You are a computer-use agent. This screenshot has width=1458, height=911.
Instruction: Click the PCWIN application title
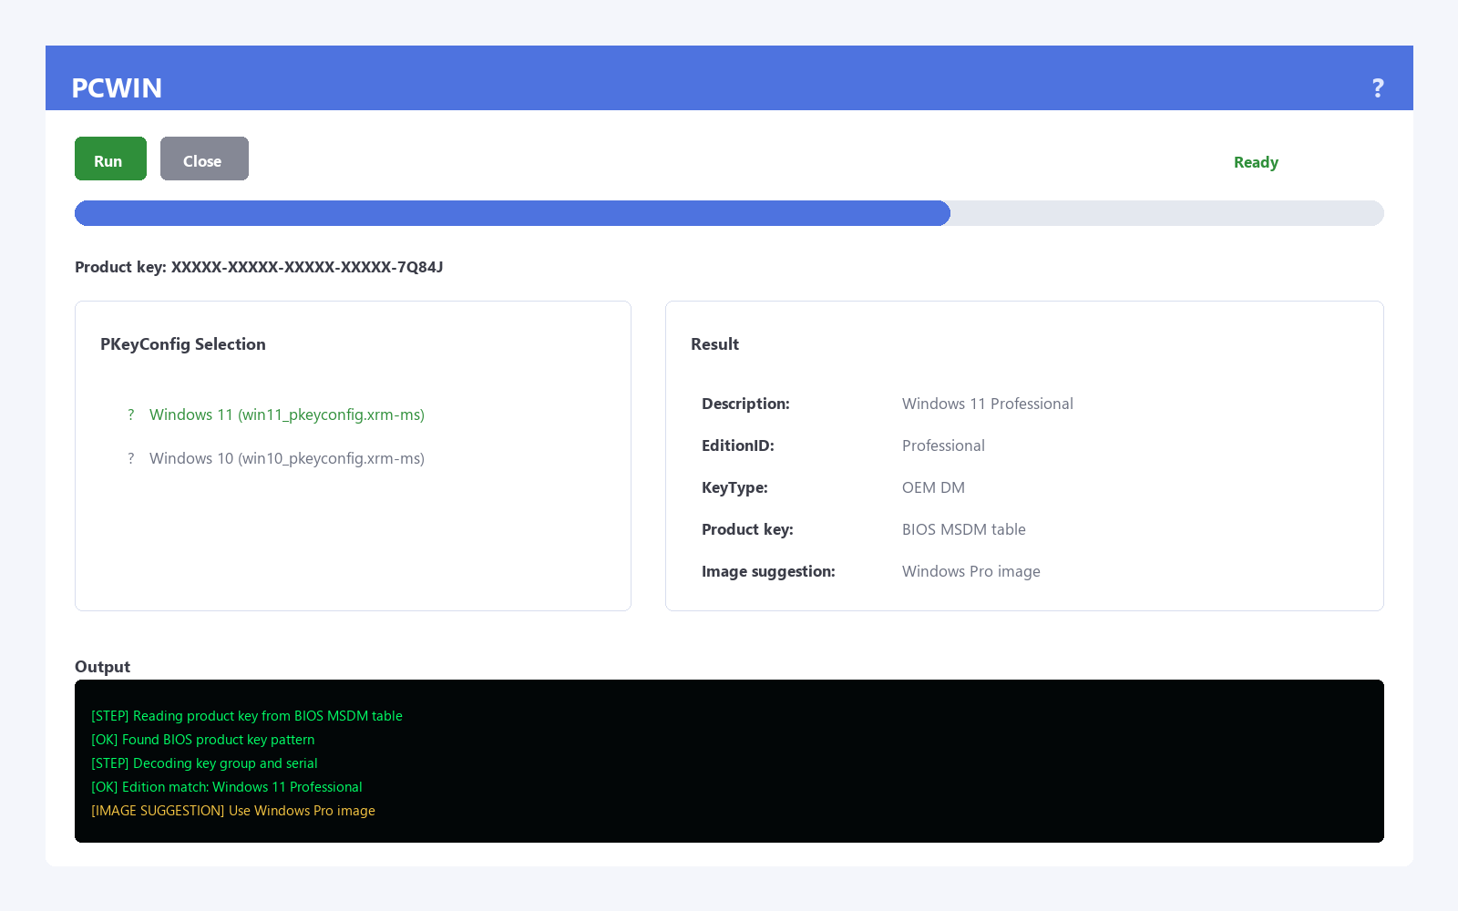pyautogui.click(x=117, y=87)
